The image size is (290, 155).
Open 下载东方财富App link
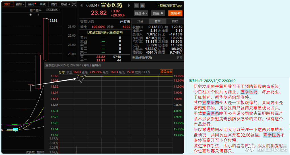169,6
